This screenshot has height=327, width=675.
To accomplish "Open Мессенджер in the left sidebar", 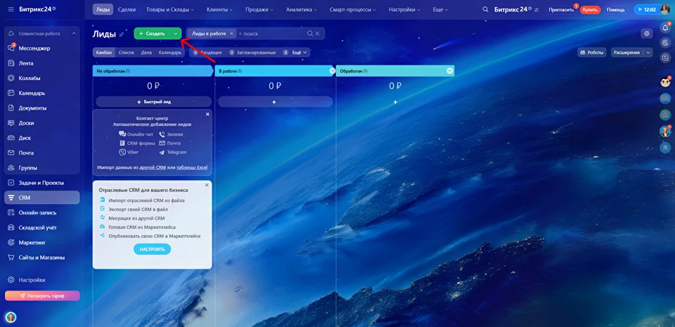I will pos(34,49).
